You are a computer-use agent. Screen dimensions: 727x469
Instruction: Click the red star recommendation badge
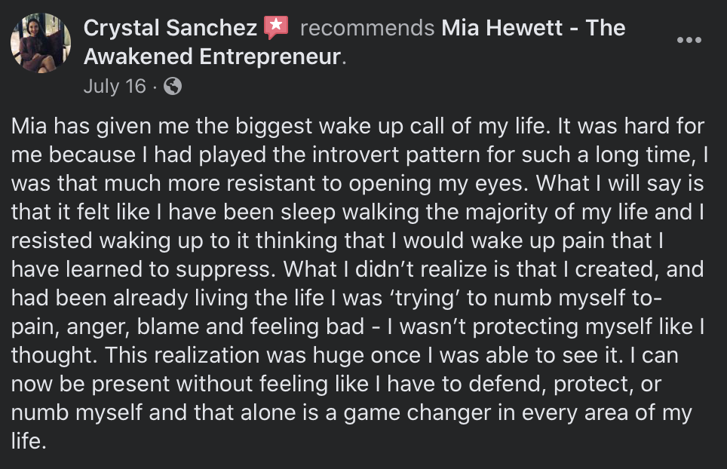point(276,27)
